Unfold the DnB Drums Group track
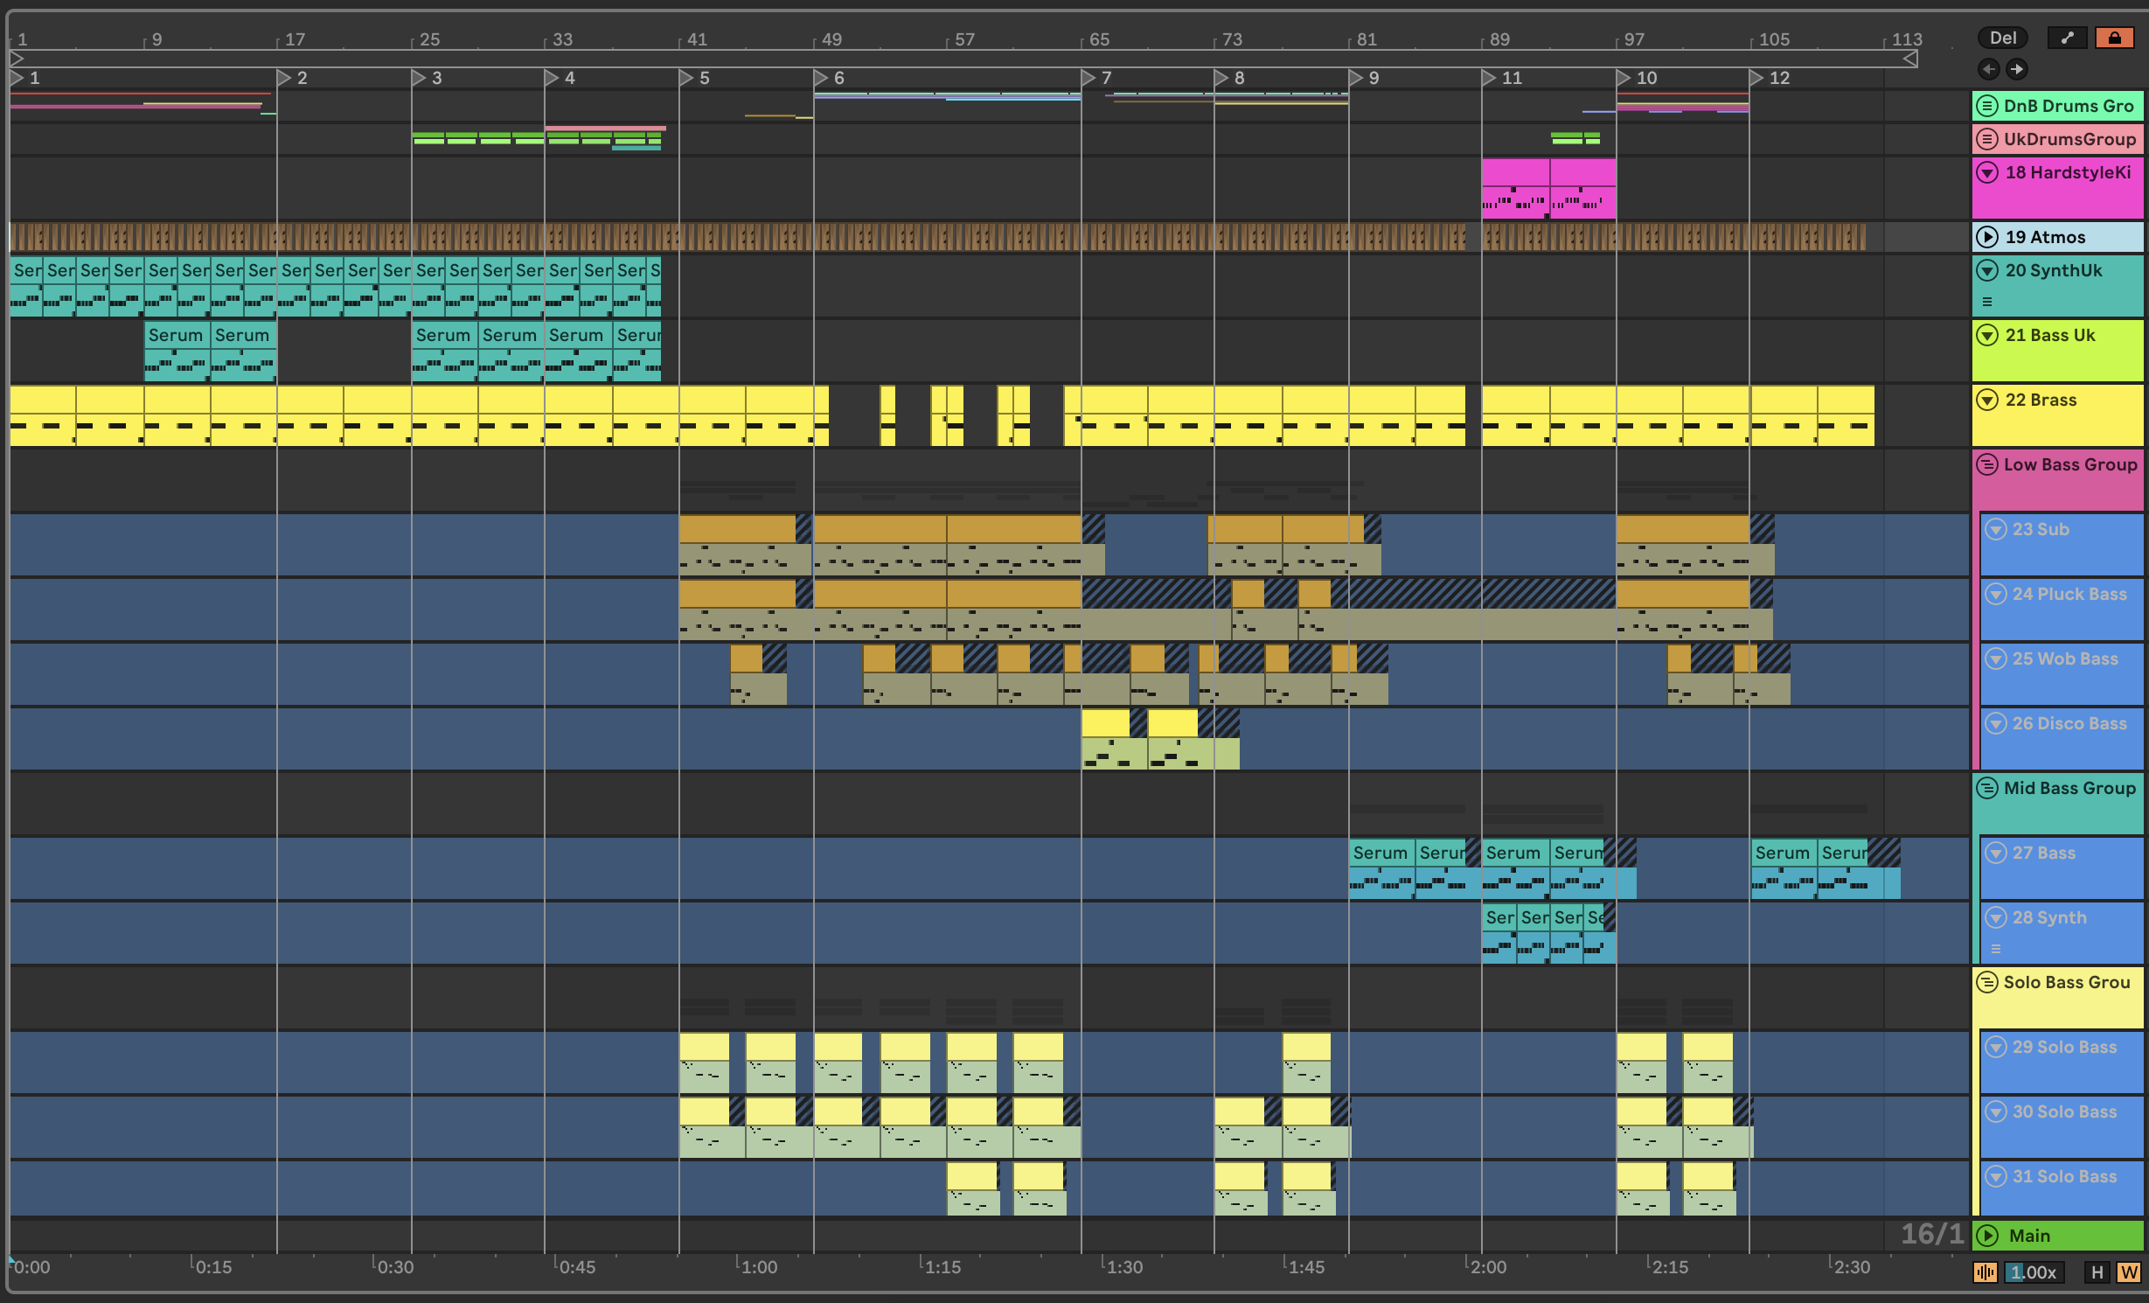 click(1987, 106)
